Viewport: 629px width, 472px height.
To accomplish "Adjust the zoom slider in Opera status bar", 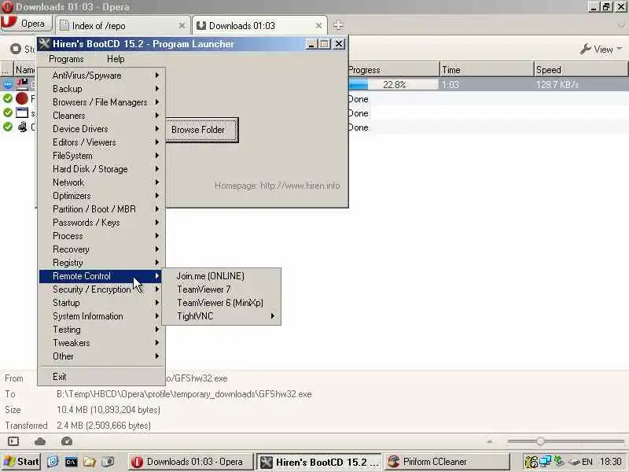I will tap(540, 441).
